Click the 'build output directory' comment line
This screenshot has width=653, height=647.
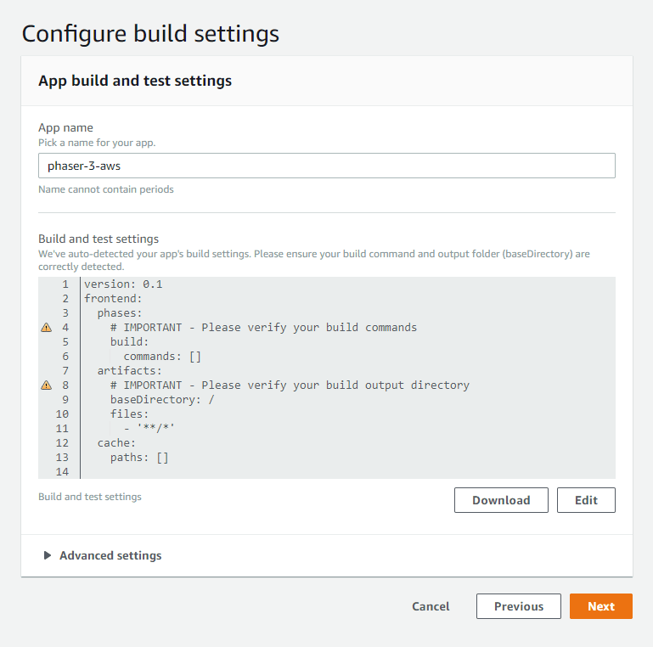click(290, 385)
